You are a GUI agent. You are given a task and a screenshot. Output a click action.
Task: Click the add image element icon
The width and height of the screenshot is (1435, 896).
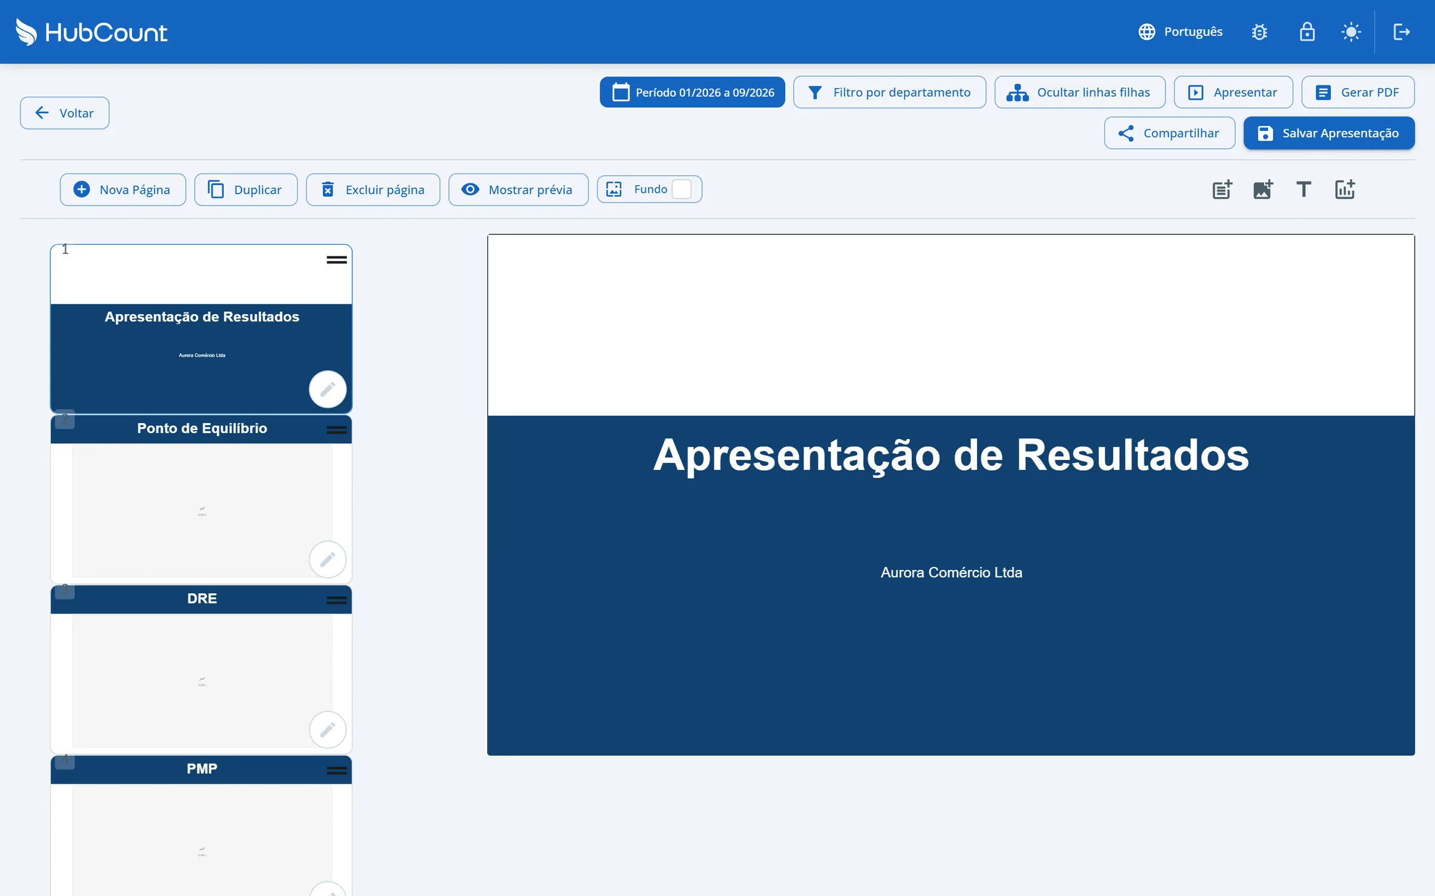coord(1263,189)
